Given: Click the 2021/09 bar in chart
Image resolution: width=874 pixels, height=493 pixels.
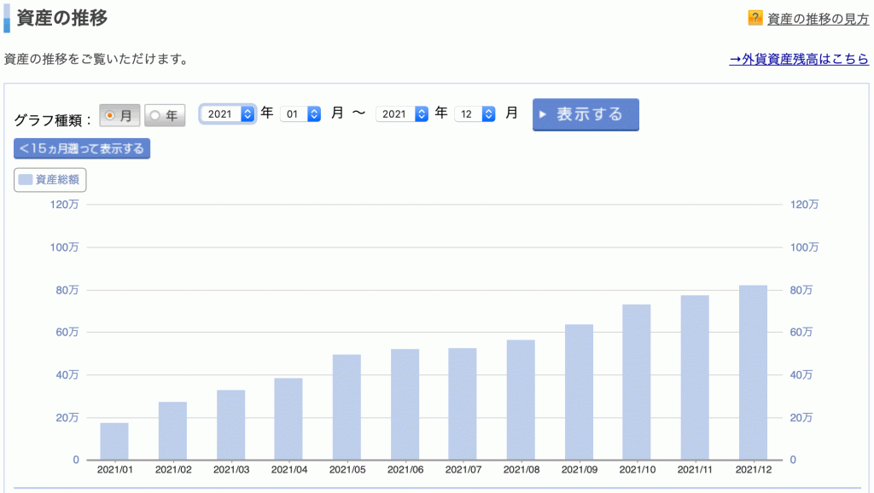Looking at the screenshot, I should click(x=580, y=392).
